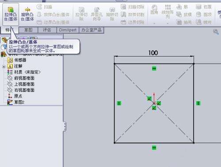Viewport: 221px width, 167px height.
Task: Select top horizontal relation icon on square
Action: point(154,68)
